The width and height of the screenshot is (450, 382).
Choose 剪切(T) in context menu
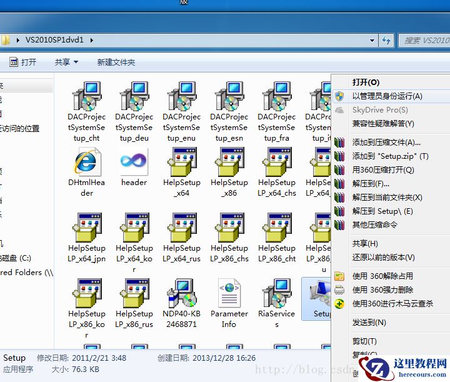pyautogui.click(x=391, y=341)
